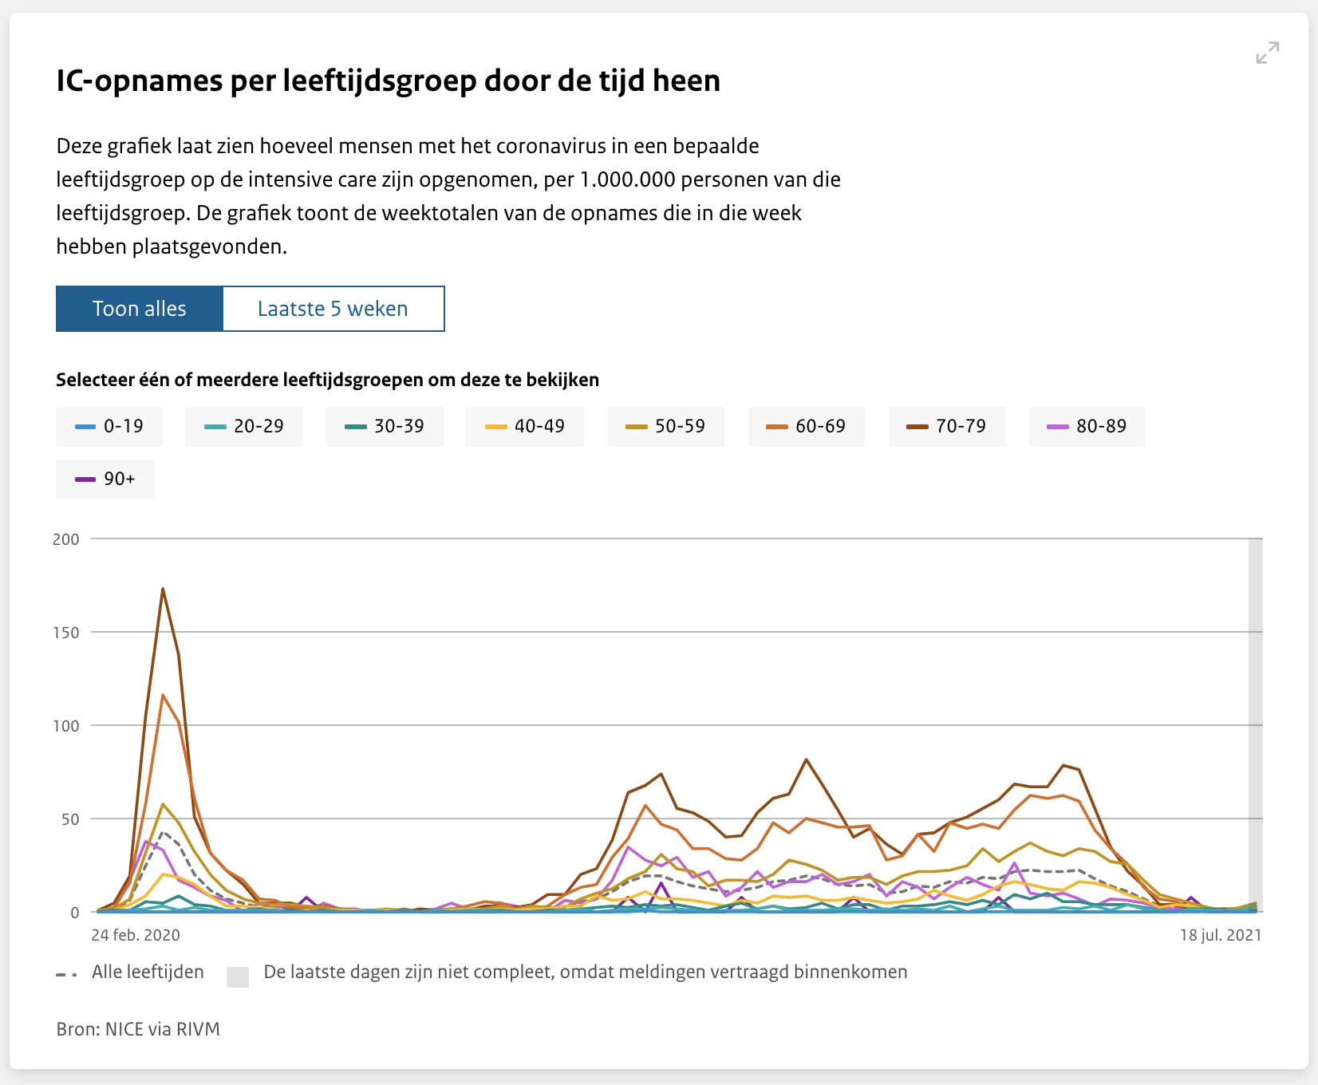Screen dimensions: 1318x1085
Task: Toggle the 60-69 age group line
Action: pos(807,427)
